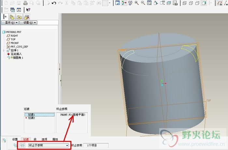Screen dimensions: 228x150
Task: Open the saved view list icon
Action: [162, 3]
